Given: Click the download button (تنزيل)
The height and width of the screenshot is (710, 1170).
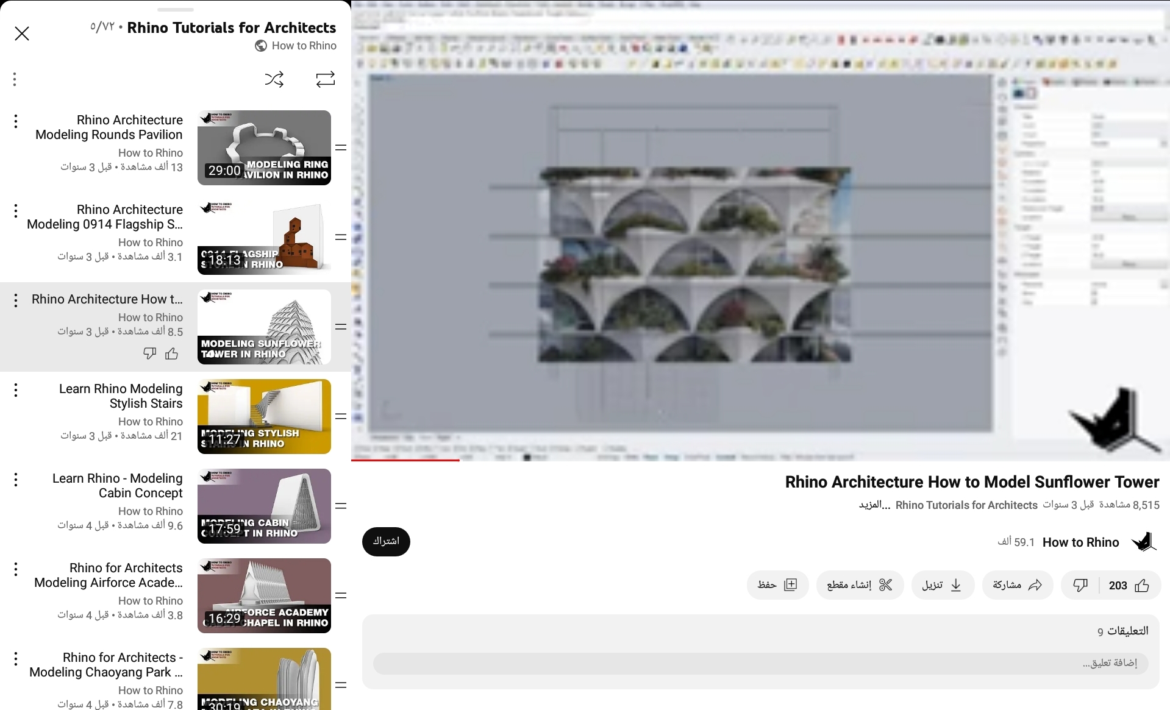Looking at the screenshot, I should 942,586.
